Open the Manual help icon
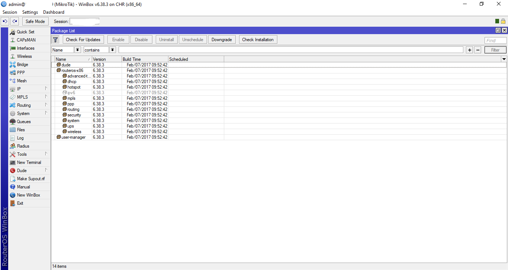Viewport: 508px width, 270px height. [13, 187]
